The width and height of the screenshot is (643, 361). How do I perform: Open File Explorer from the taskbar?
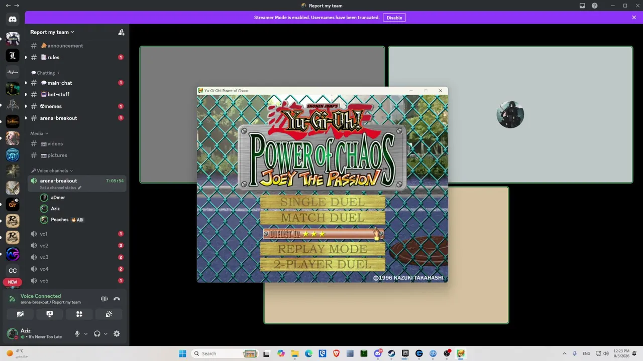click(295, 353)
